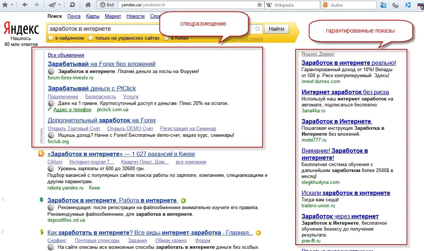Click the blue arrow extension icon
The width and height of the screenshot is (424, 251).
pyautogui.click(x=408, y=5)
